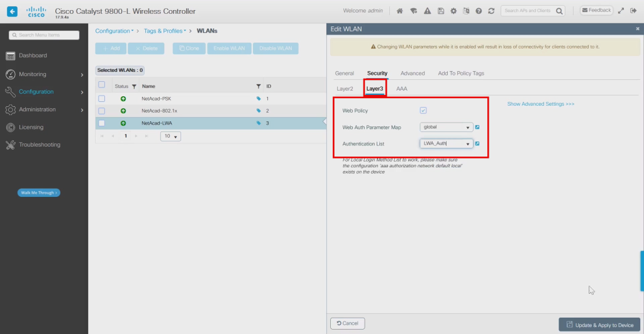The width and height of the screenshot is (644, 334).
Task: Close the Edit WLAN panel
Action: click(638, 29)
